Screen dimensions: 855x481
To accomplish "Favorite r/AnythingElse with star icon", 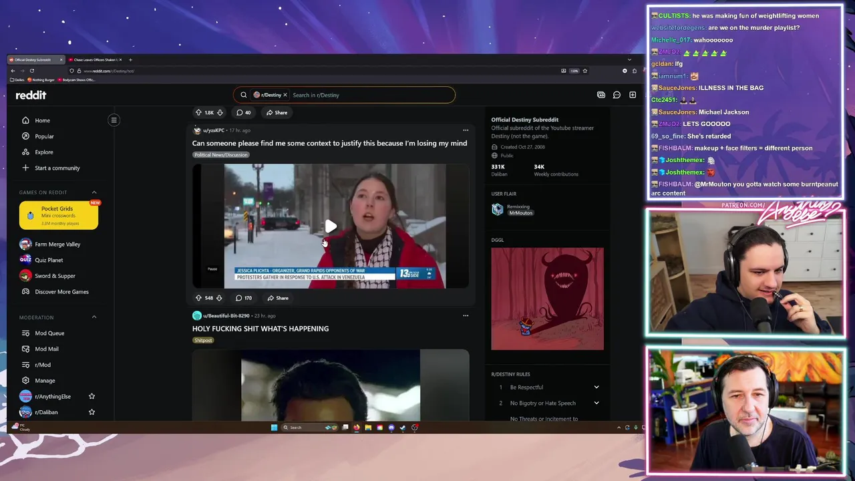I will tap(92, 397).
